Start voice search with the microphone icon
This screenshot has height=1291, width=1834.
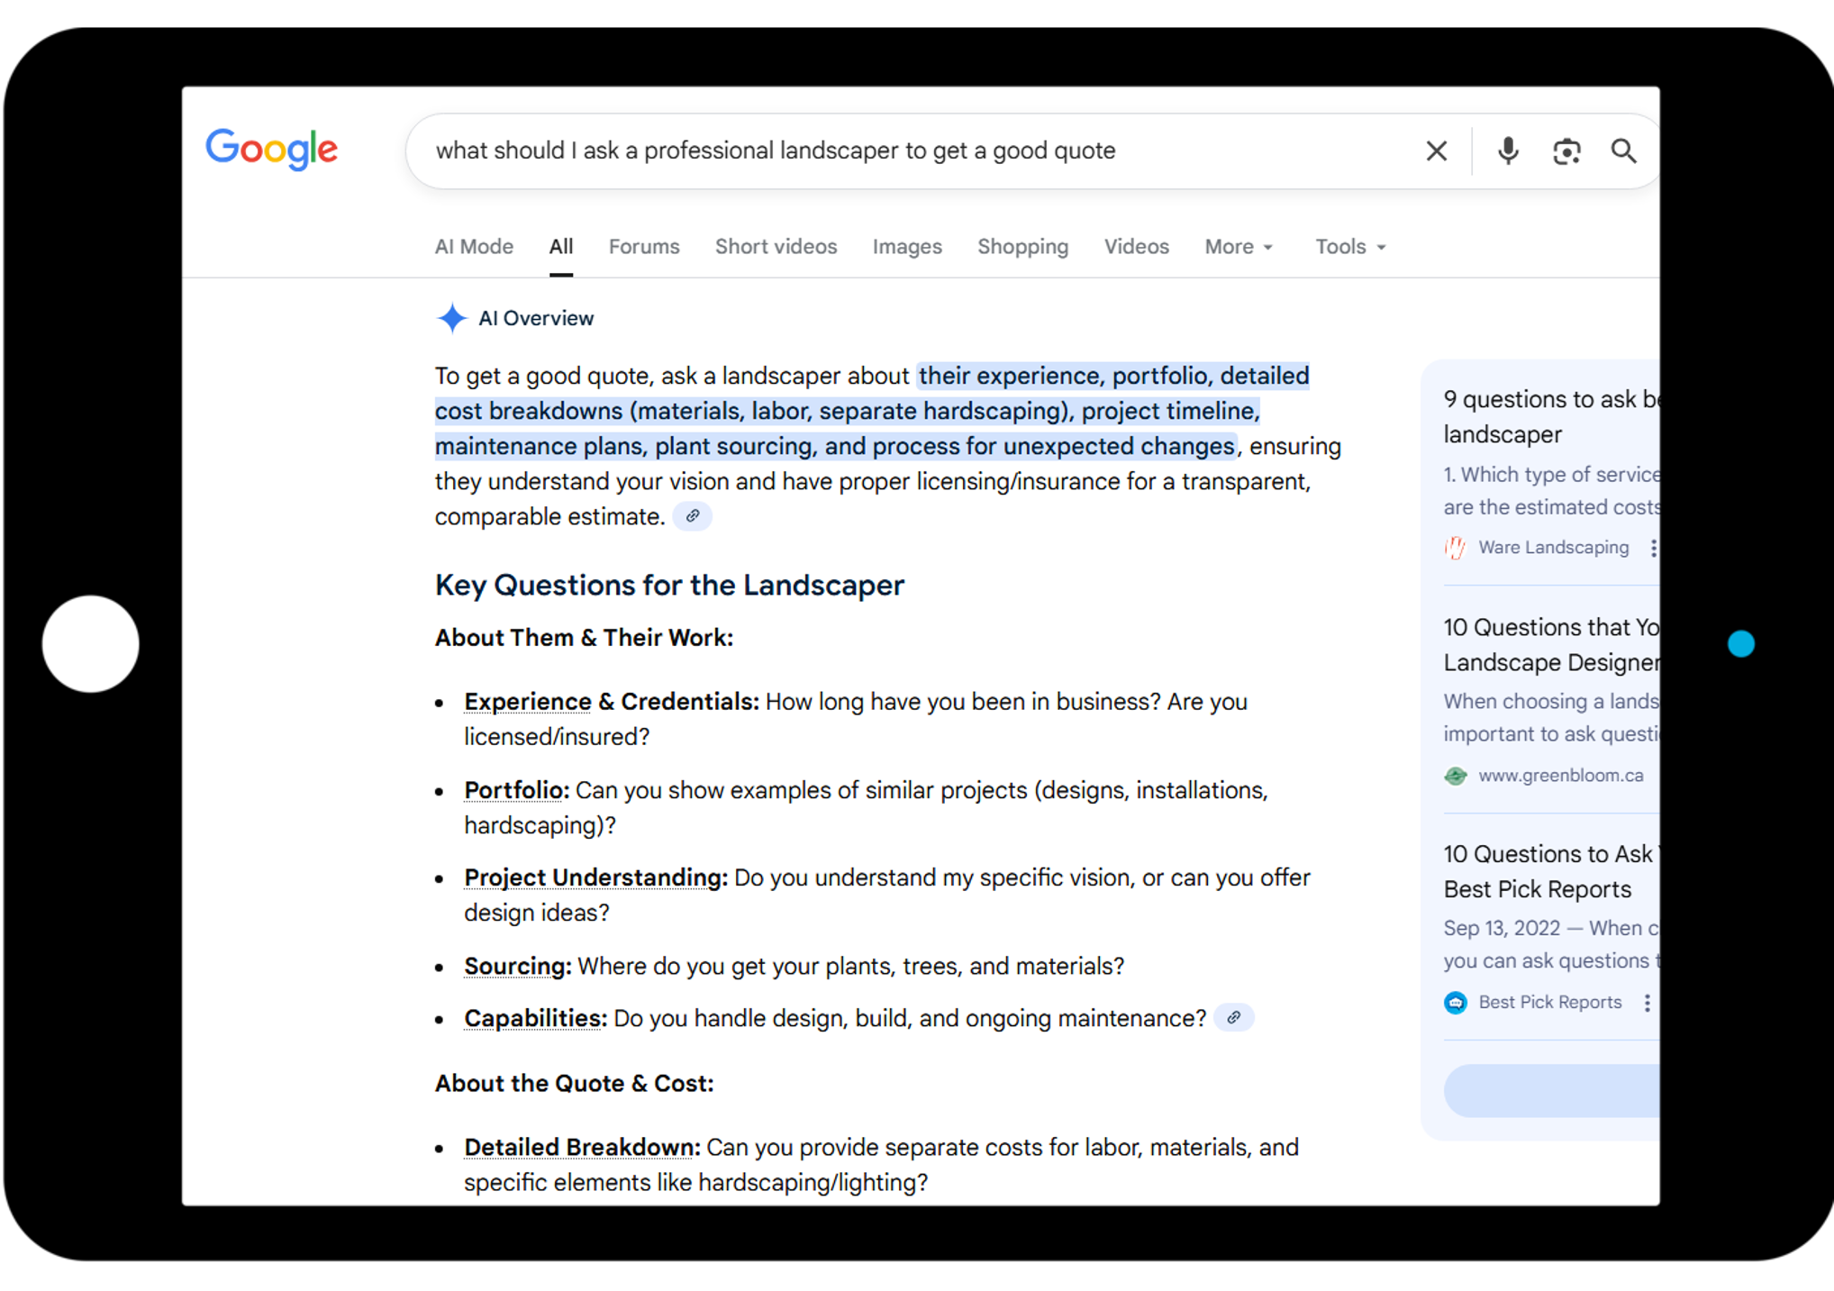click(x=1506, y=150)
